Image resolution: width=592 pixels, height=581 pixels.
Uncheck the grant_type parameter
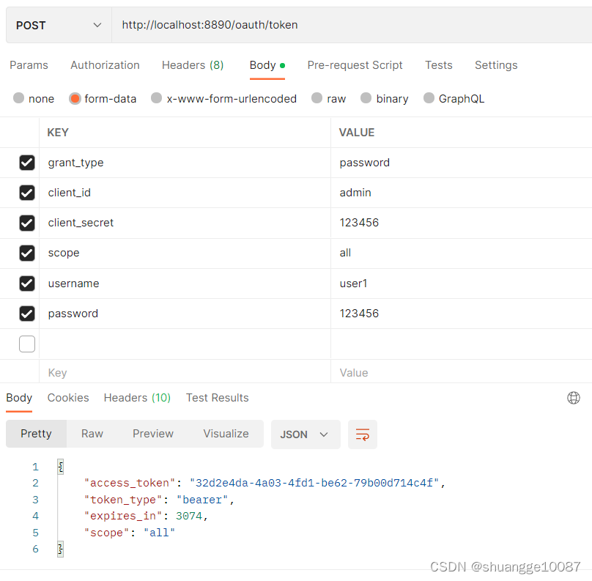click(27, 162)
